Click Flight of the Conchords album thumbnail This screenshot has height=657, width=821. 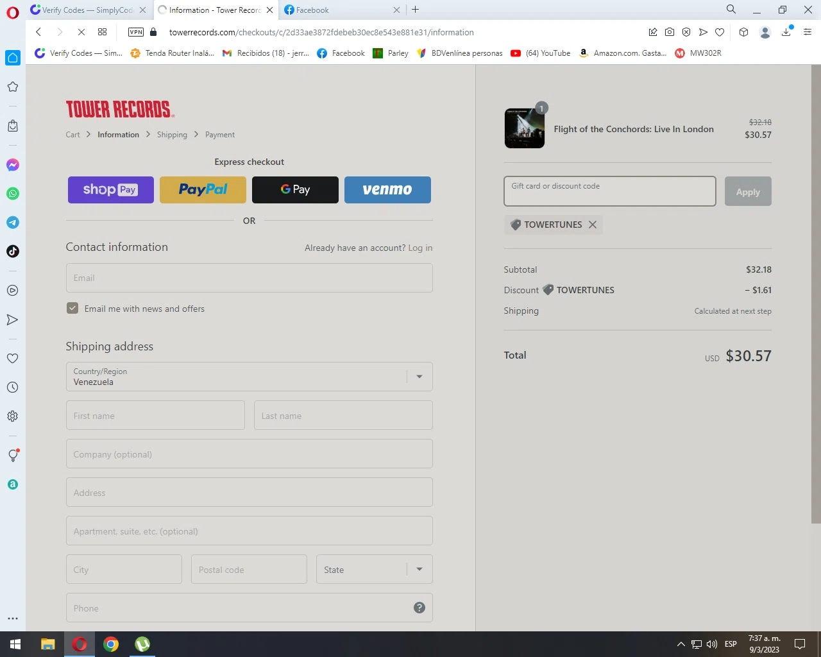pos(525,128)
